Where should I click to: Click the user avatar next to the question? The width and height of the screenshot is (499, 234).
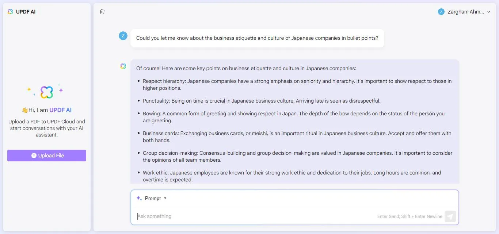(x=123, y=36)
